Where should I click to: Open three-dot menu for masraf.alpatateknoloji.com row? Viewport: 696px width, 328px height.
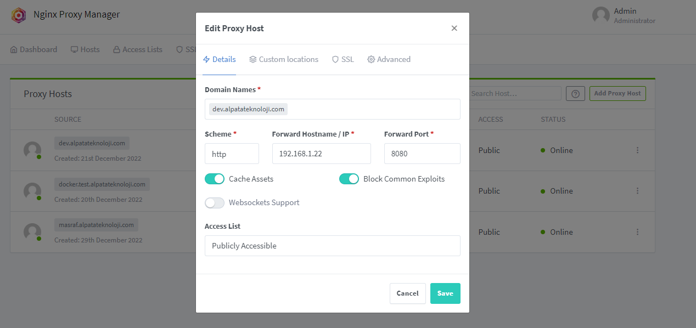click(x=637, y=232)
